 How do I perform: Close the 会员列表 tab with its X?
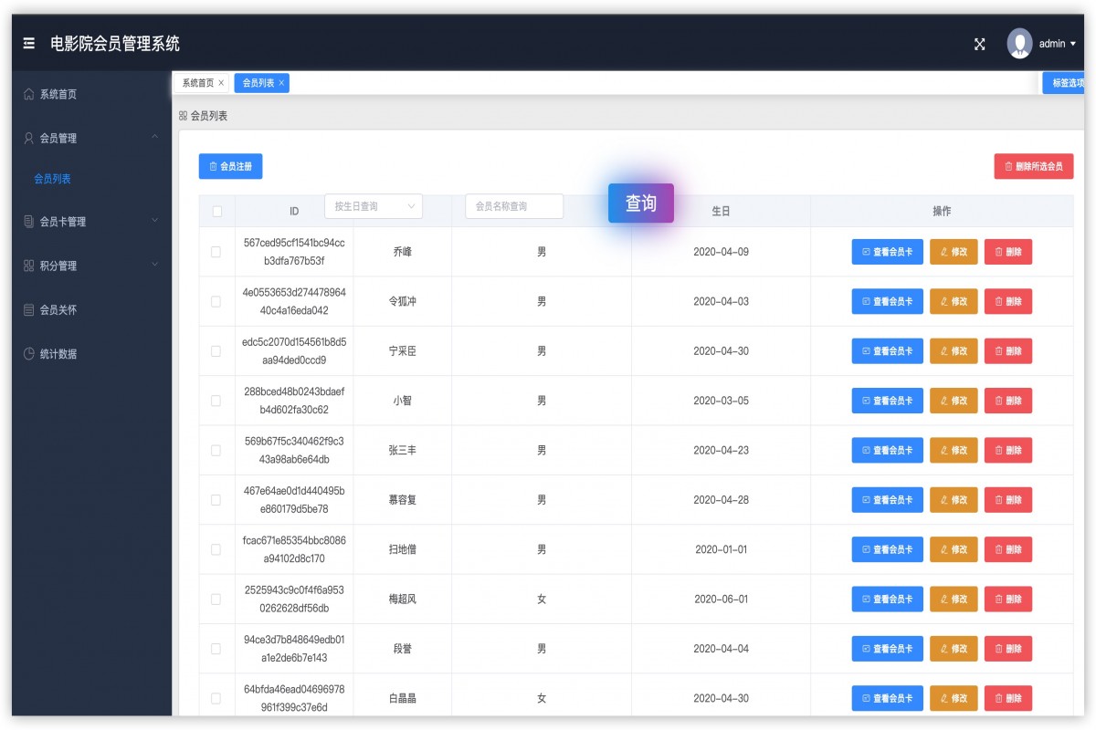click(281, 83)
